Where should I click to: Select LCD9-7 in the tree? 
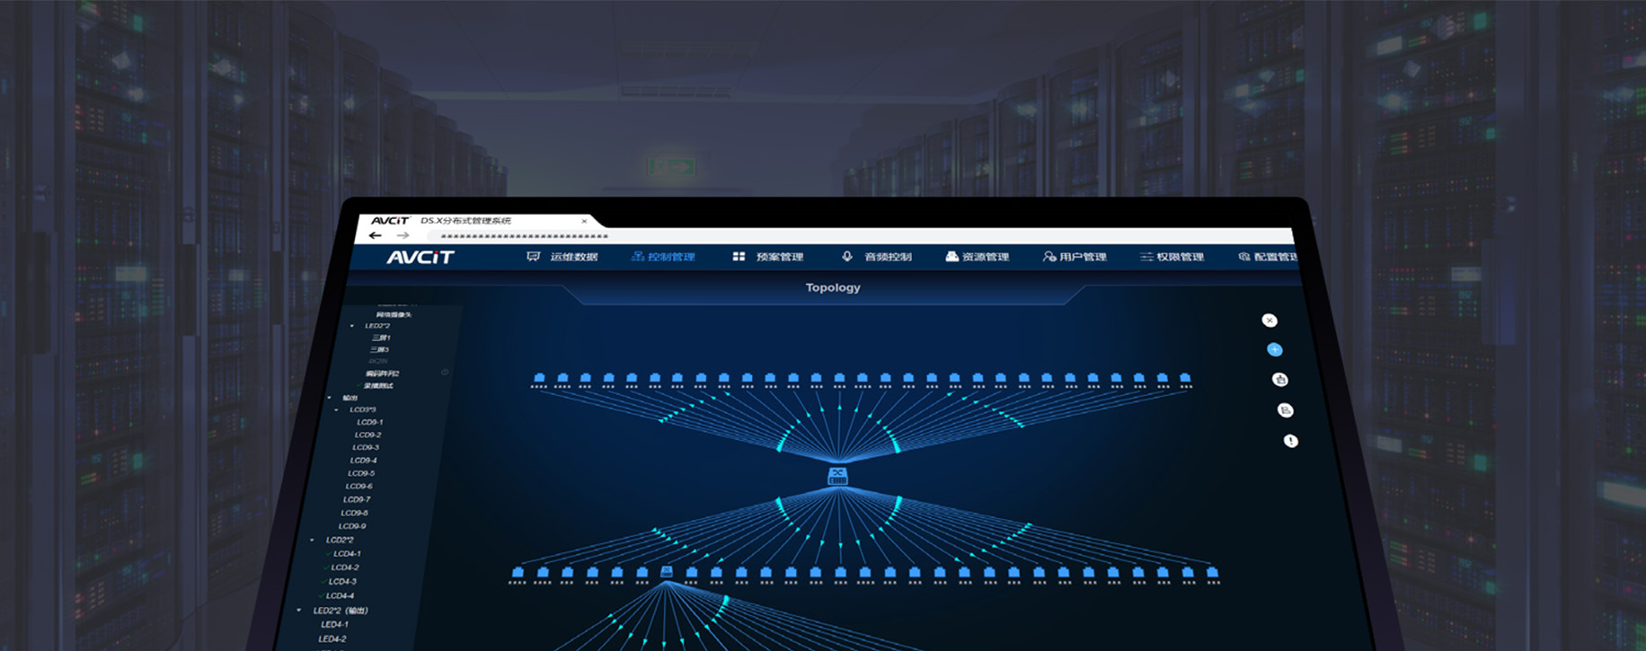tap(357, 499)
